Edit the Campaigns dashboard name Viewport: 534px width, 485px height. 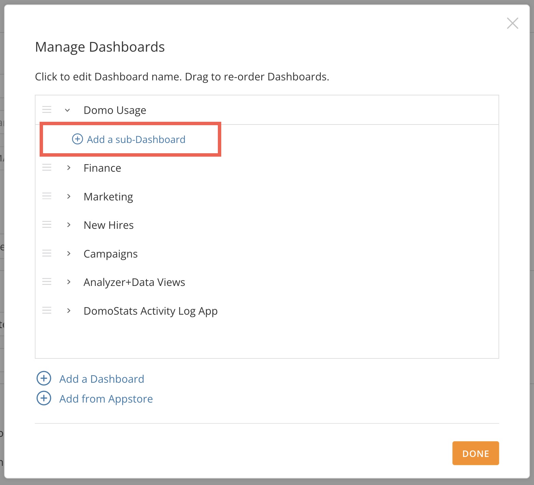(x=111, y=254)
